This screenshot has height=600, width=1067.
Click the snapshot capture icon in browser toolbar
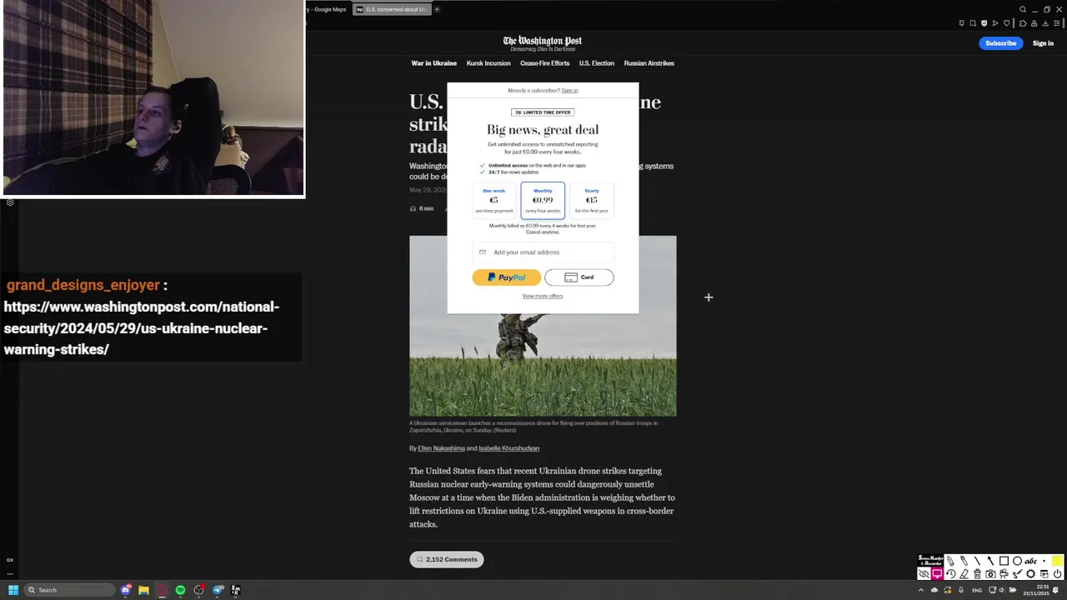(x=973, y=23)
